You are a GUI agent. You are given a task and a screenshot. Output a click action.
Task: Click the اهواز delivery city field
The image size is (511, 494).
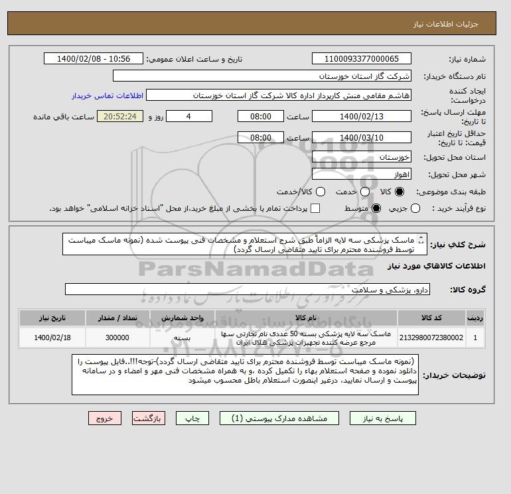(x=362, y=174)
